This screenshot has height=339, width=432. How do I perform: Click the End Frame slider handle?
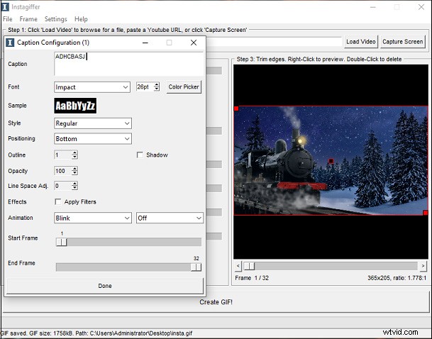click(196, 267)
